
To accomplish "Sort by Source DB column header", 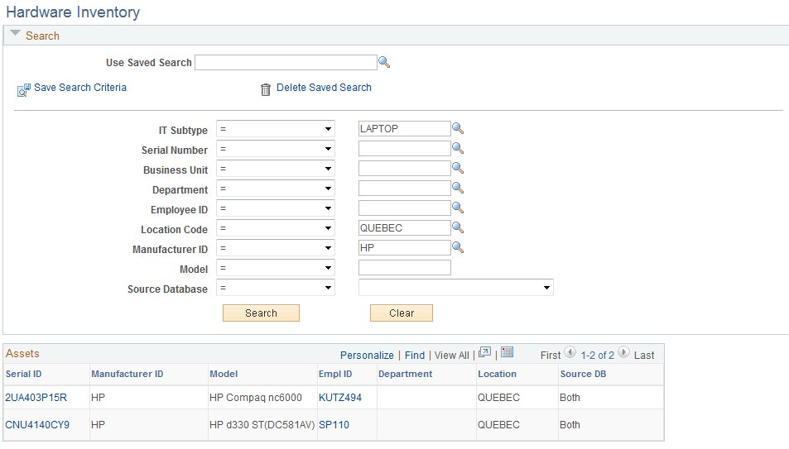I will click(x=583, y=374).
